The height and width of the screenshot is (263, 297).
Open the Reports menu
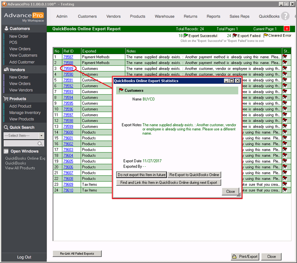click(x=213, y=16)
